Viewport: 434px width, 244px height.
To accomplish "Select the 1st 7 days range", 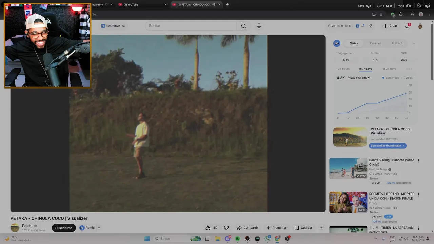I will [366, 69].
